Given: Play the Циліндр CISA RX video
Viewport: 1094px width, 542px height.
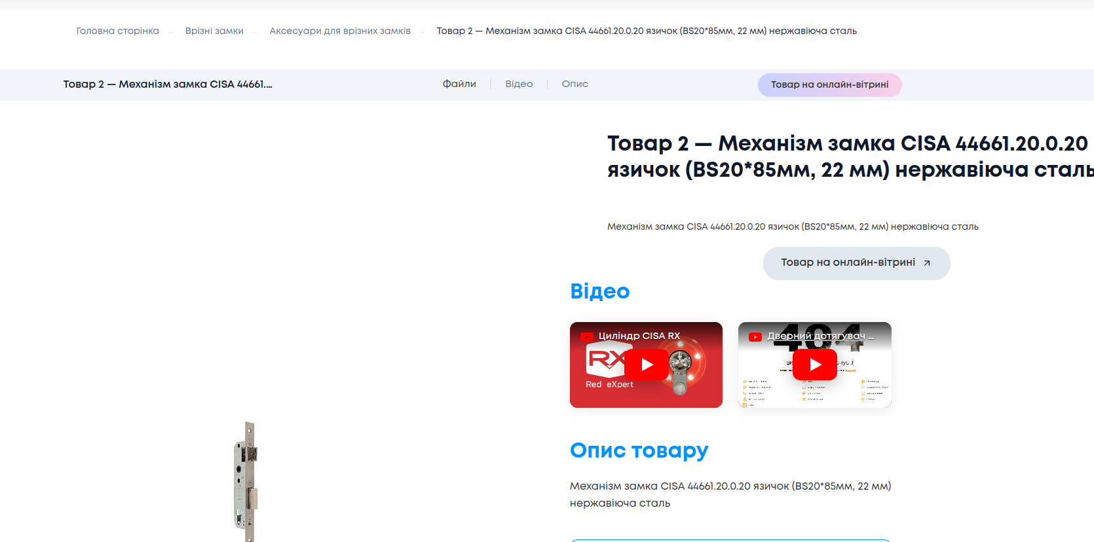Looking at the screenshot, I should tap(647, 365).
